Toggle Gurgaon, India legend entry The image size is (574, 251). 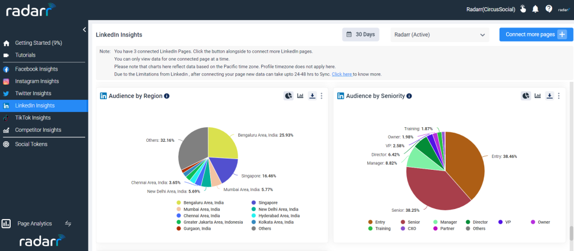click(193, 229)
